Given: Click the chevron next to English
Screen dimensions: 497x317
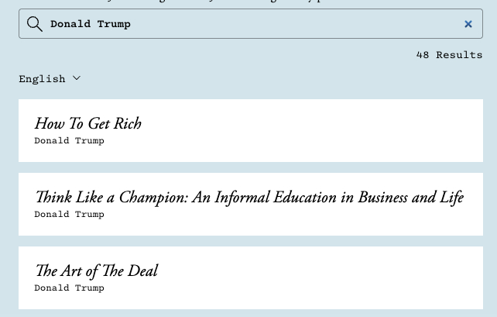Looking at the screenshot, I should point(77,78).
